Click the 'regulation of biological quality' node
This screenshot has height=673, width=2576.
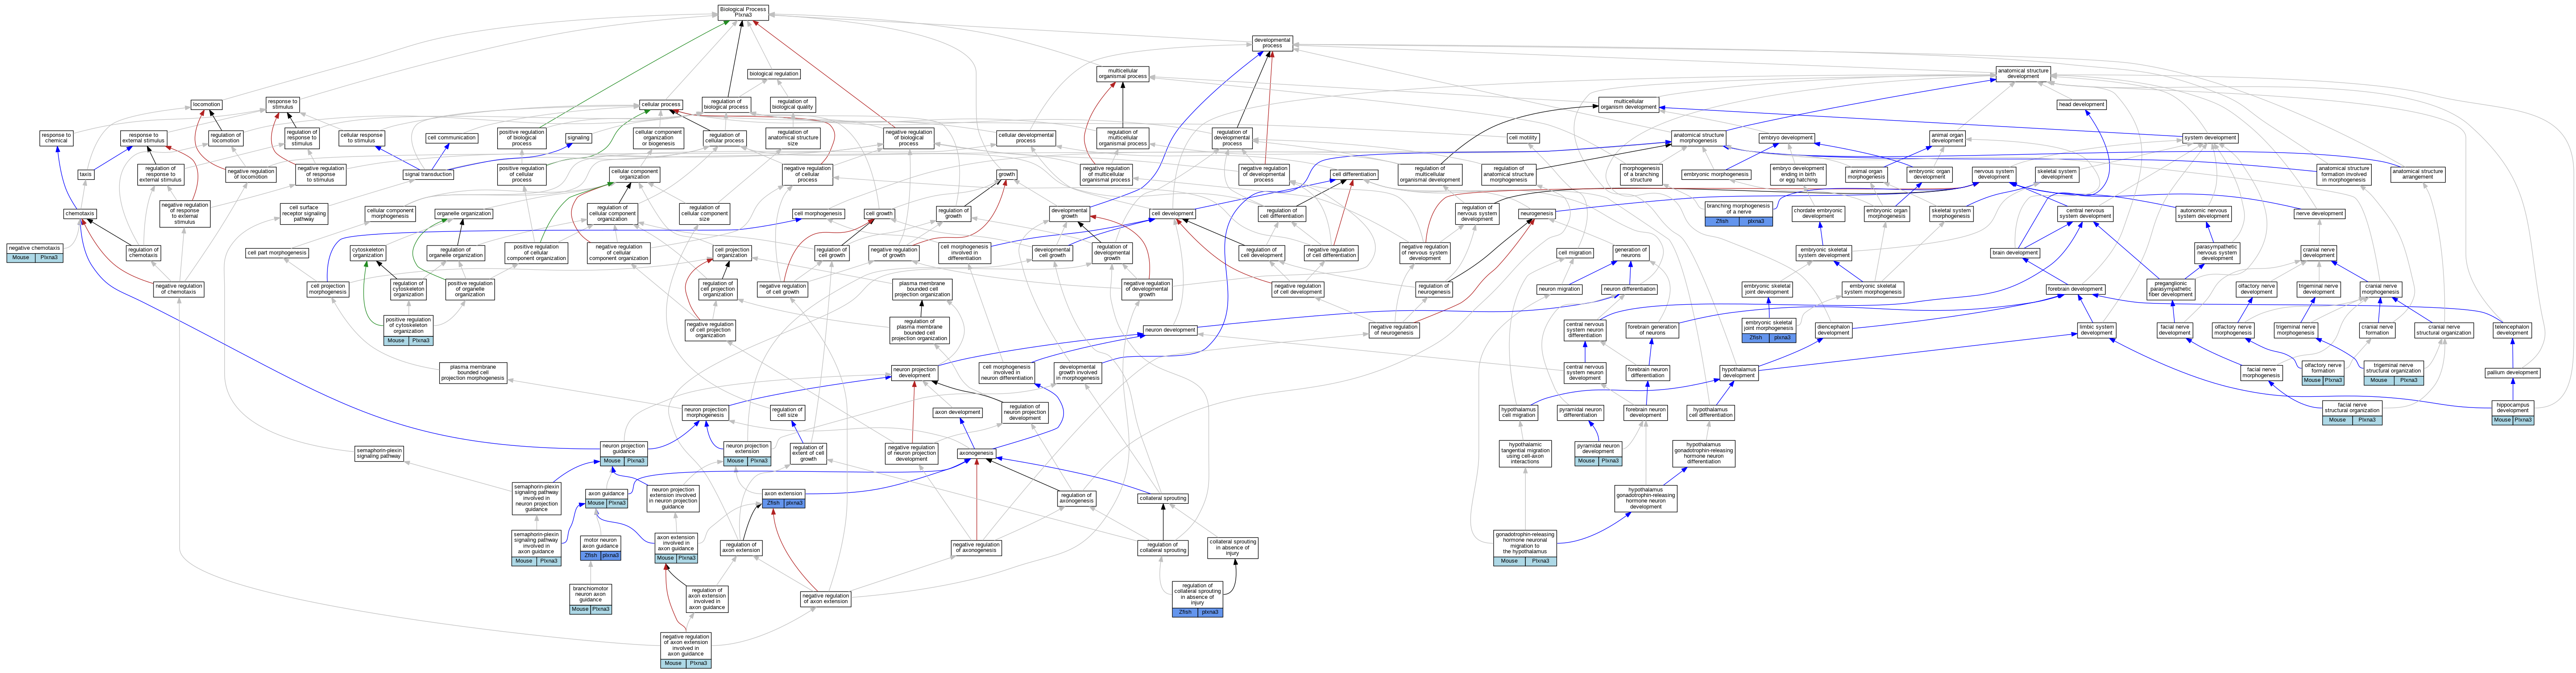793,104
